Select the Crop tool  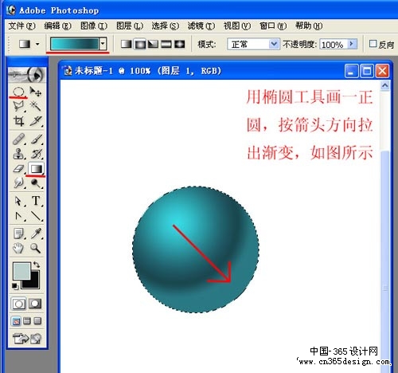(18, 121)
